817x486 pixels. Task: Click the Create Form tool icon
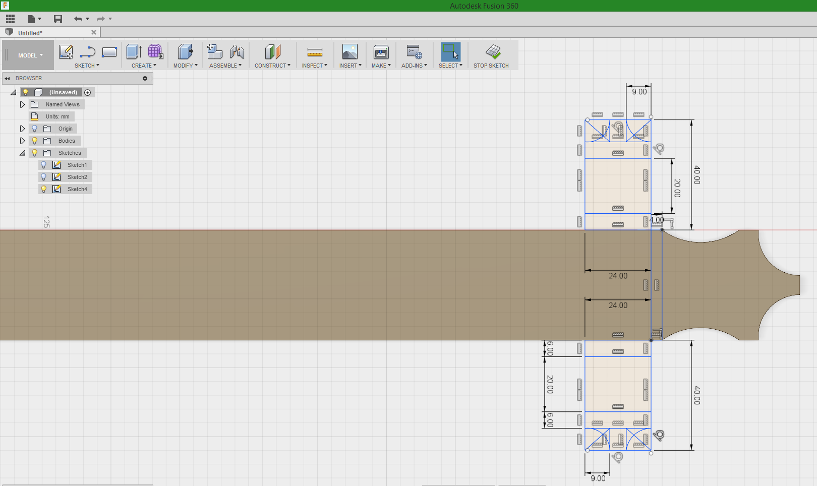coord(155,51)
